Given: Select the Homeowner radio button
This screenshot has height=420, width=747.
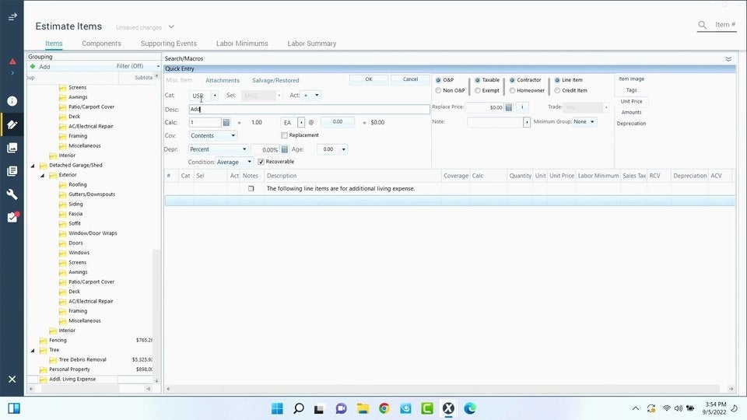Looking at the screenshot, I should pos(512,90).
